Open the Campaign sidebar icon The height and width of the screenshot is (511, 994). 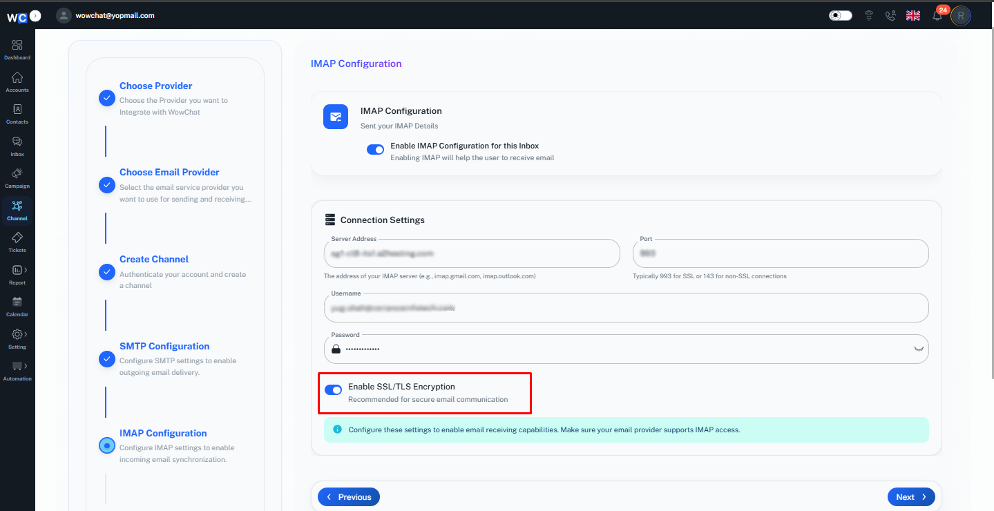[x=17, y=178]
